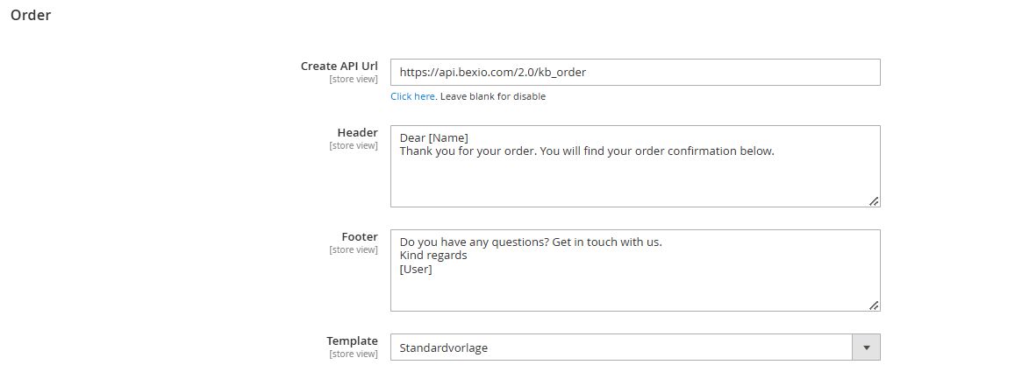Place cursor on "Kind regards" line
This screenshot has height=372, width=1015.
pyautogui.click(x=432, y=256)
